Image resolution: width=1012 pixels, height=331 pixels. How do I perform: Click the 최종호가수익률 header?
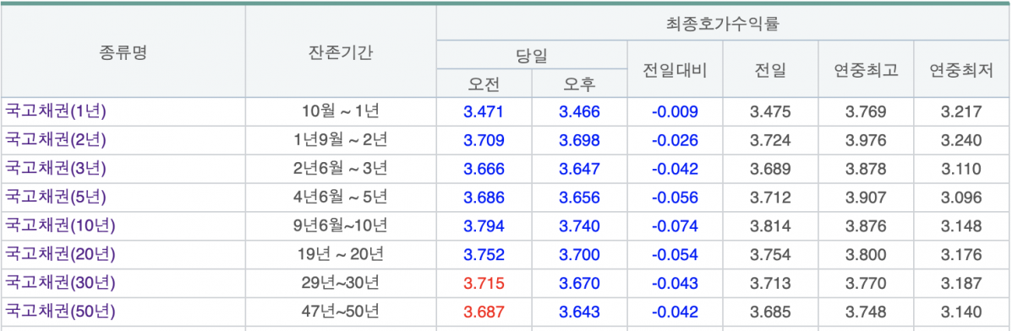(724, 24)
